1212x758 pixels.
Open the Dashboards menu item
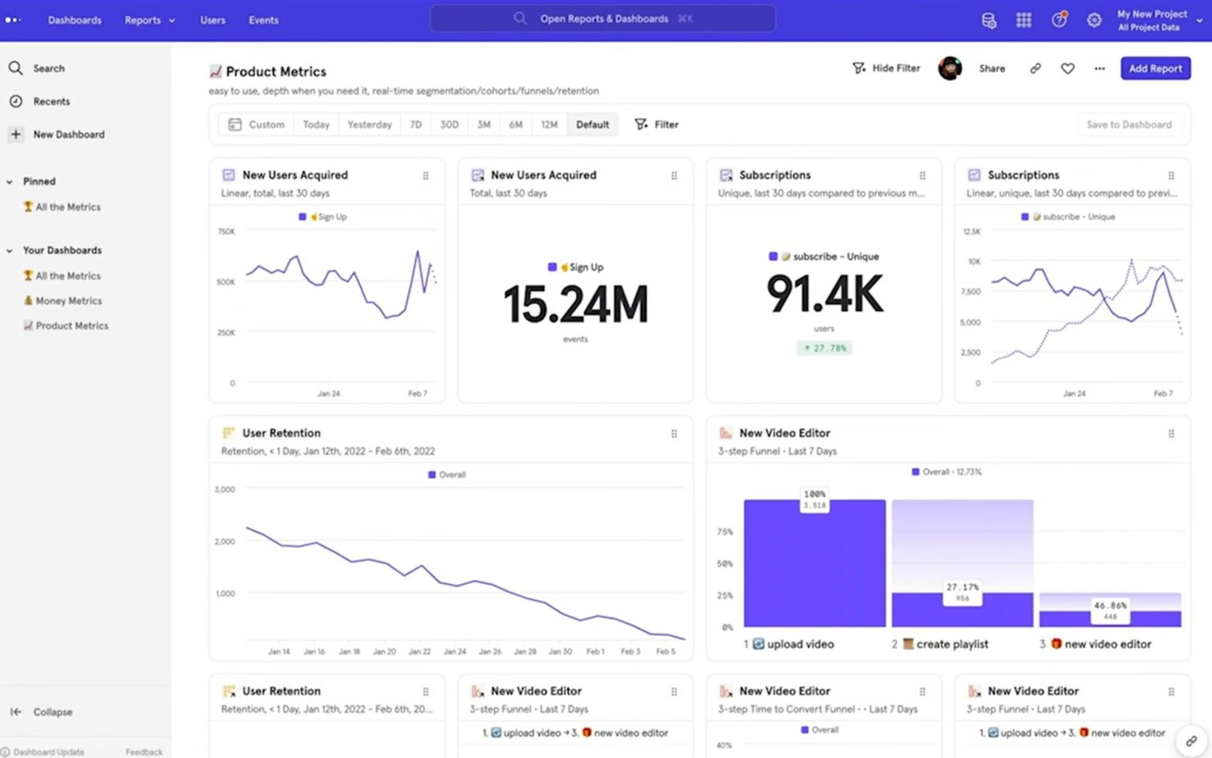[x=74, y=20]
